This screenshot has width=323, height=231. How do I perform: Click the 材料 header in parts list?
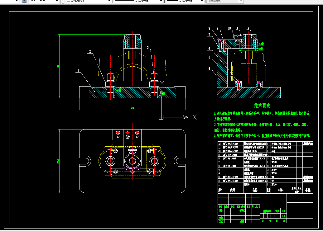point(281,190)
